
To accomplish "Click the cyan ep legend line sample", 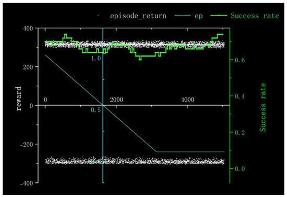I will coord(183,16).
